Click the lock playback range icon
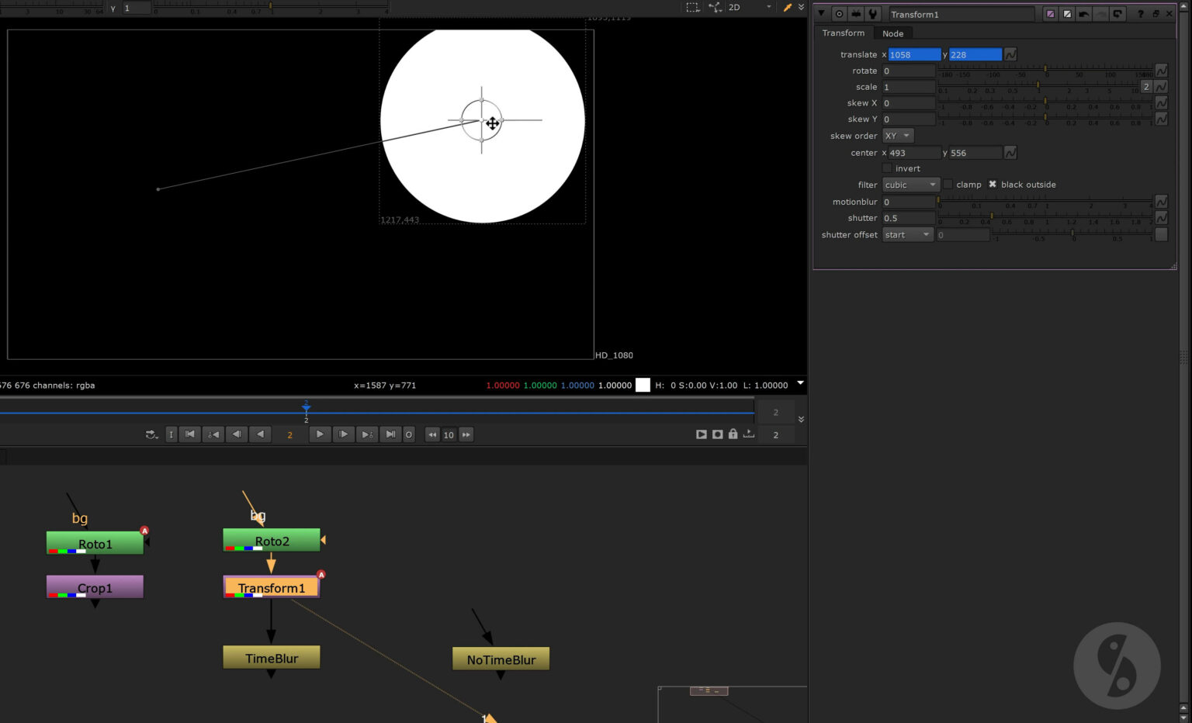Image resolution: width=1192 pixels, height=723 pixels. [x=733, y=434]
